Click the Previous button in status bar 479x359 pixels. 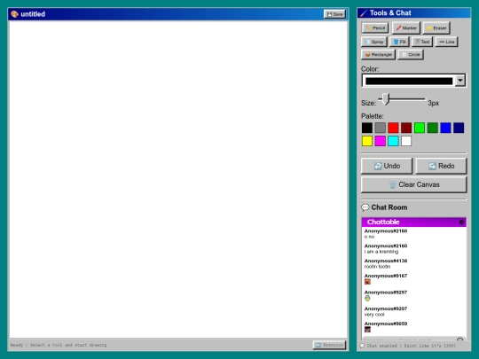pyautogui.click(x=329, y=345)
